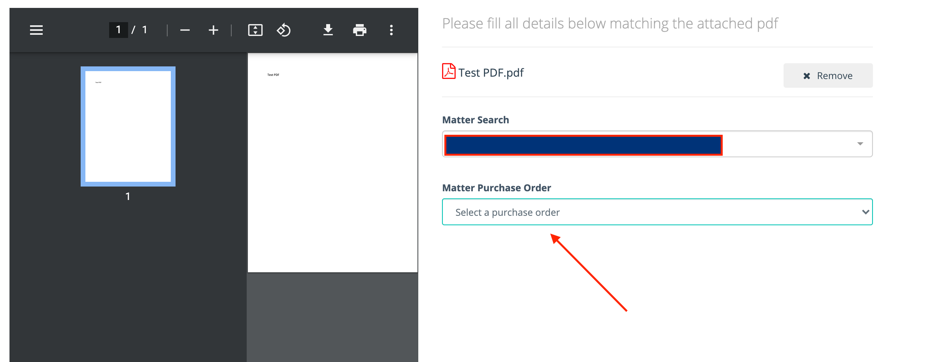Click the current page number field
Screen dimensions: 952x362
[118, 30]
